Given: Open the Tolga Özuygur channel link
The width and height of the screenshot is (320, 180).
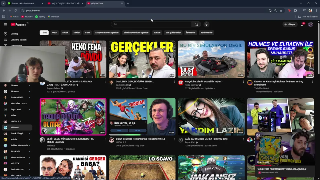Looking at the screenshot, I should pyautogui.click(x=192, y=85).
